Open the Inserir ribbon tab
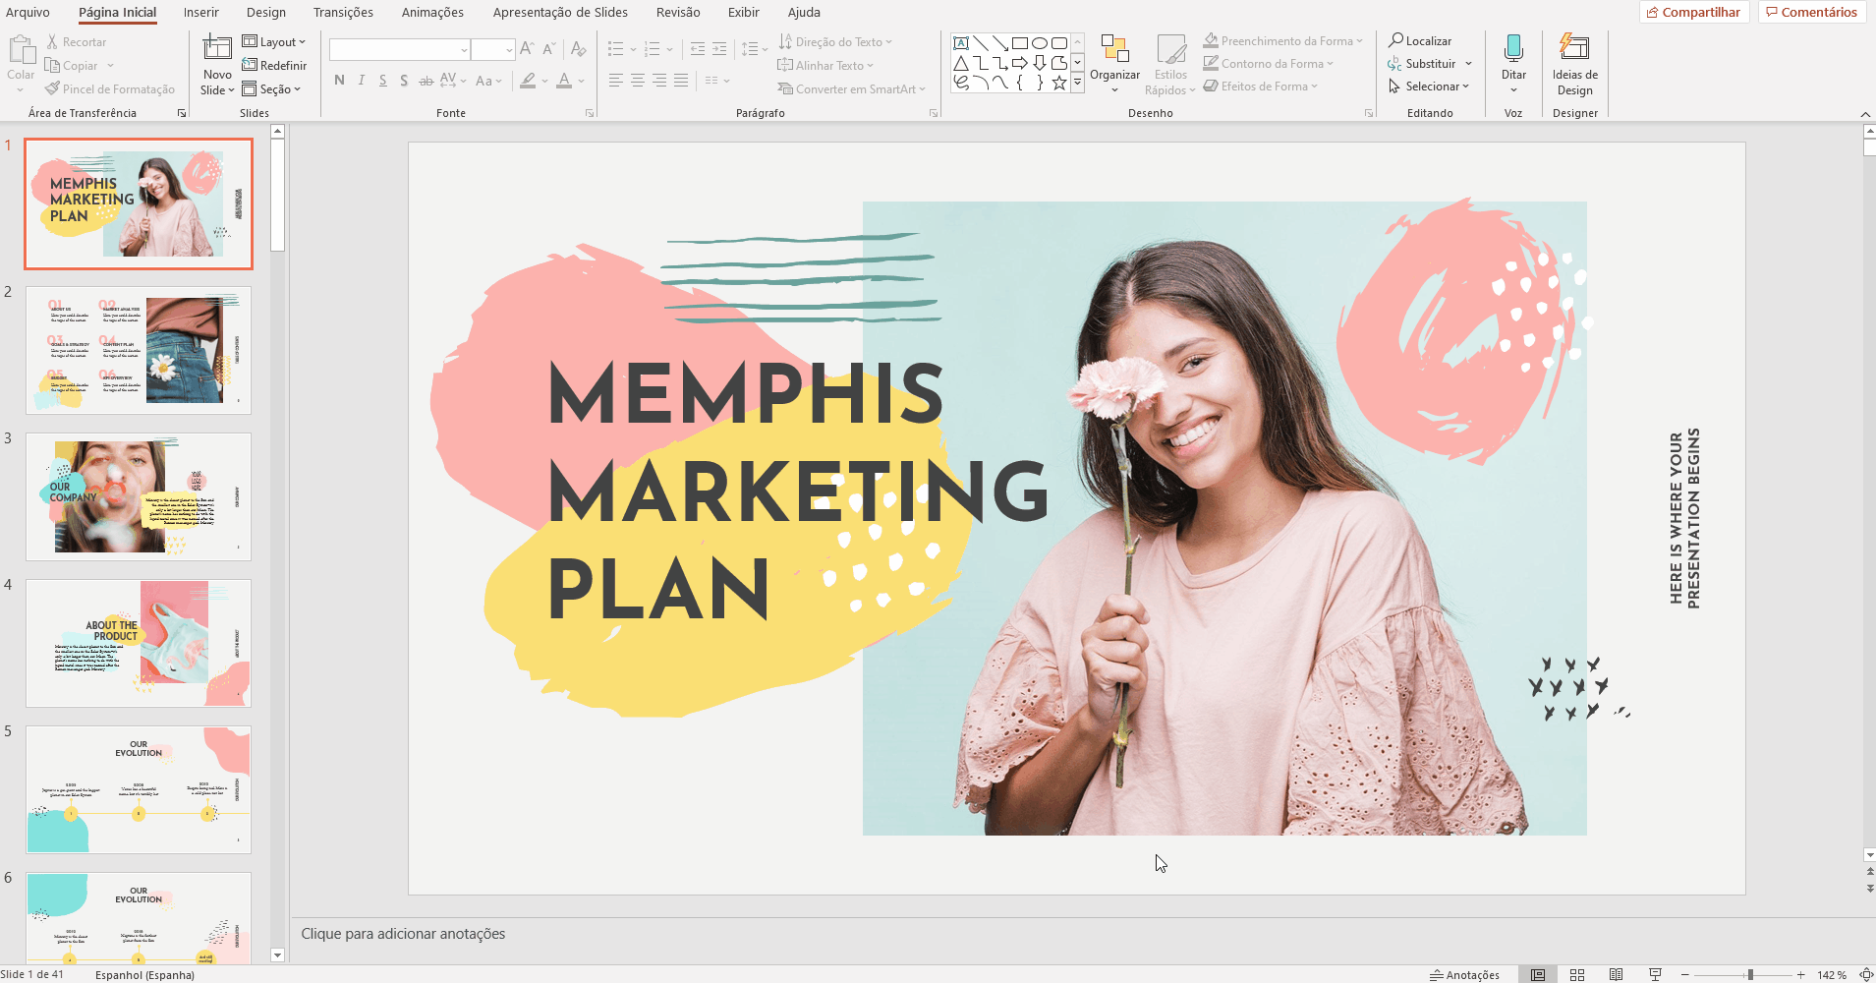The image size is (1876, 983). point(200,12)
